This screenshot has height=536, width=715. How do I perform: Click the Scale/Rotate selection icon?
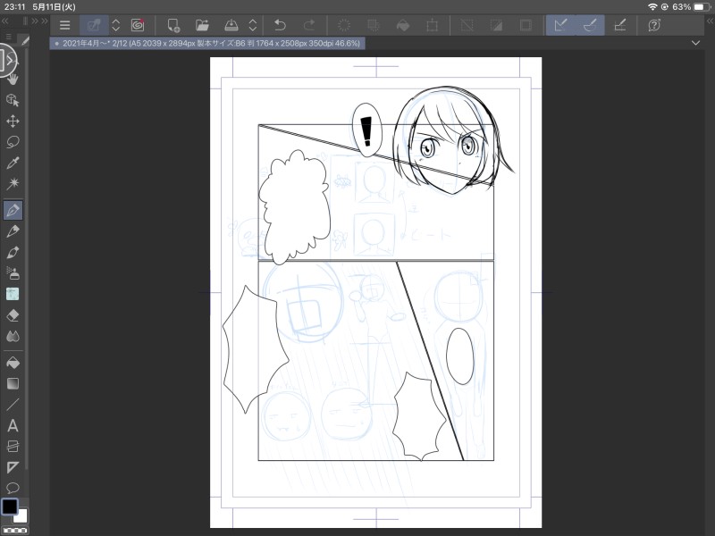pos(374,25)
